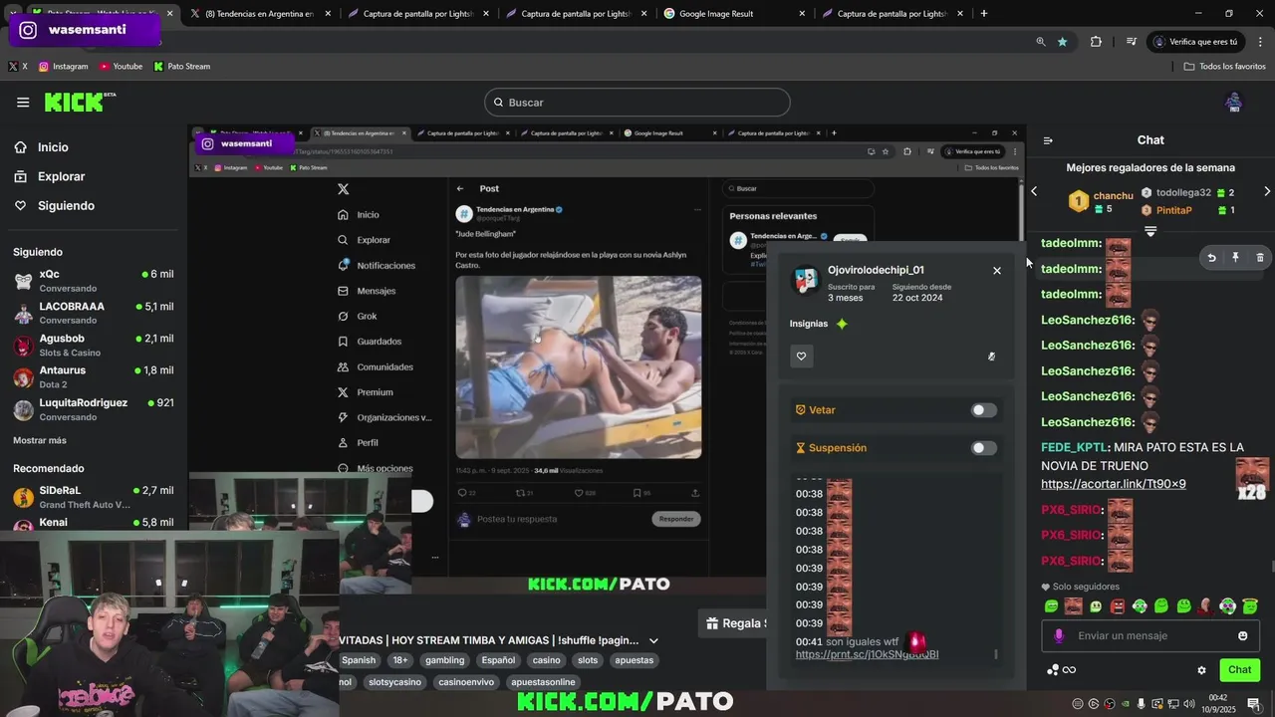Open the Youtube bookmark
The width and height of the screenshot is (1275, 717).
coord(121,67)
